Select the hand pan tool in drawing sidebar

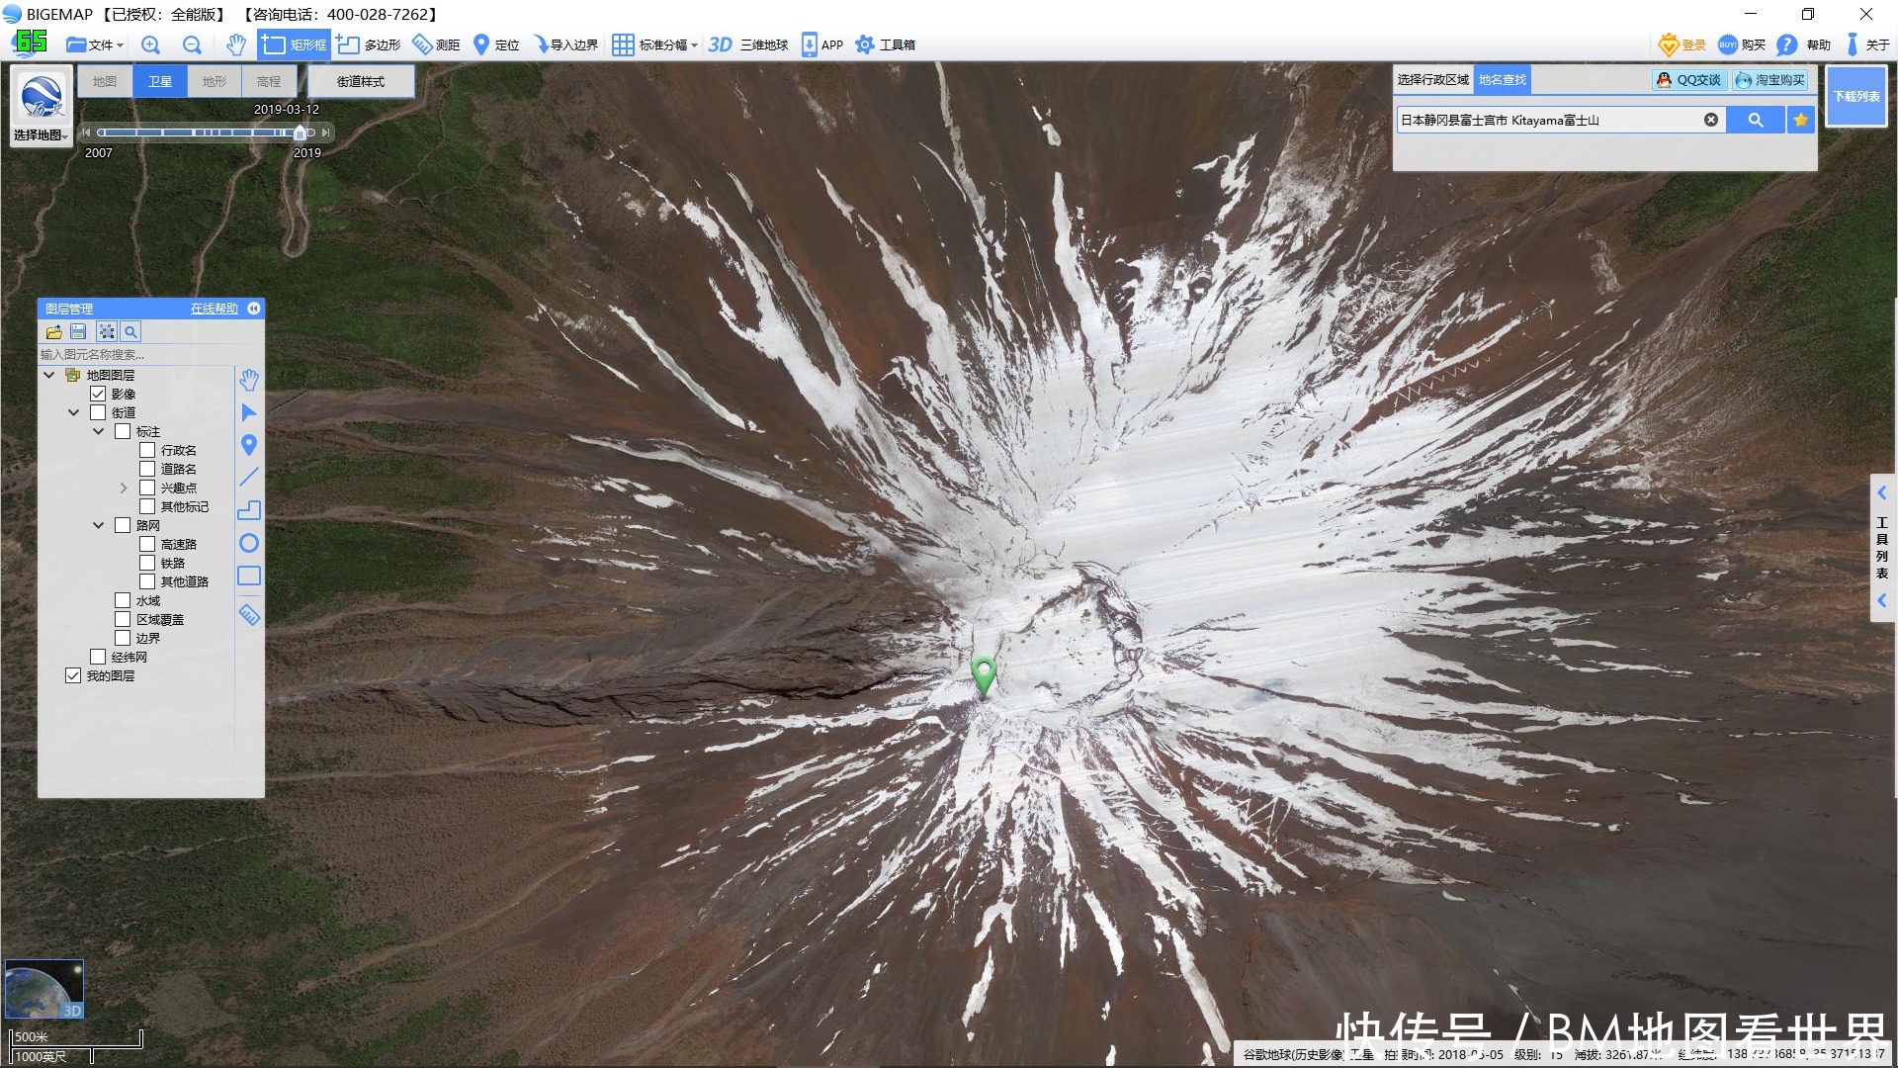pyautogui.click(x=249, y=380)
